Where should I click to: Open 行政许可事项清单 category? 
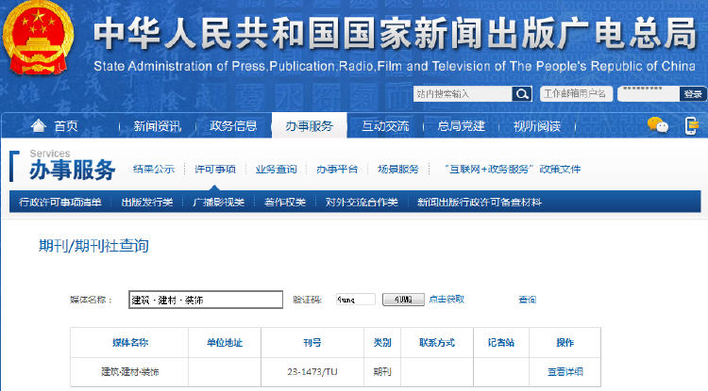coord(60,202)
